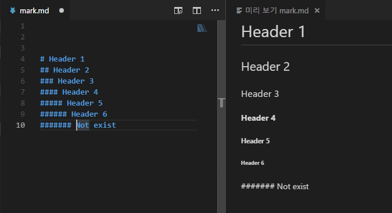
Task: Open the more actions ellipsis menu
Action: 215,10
